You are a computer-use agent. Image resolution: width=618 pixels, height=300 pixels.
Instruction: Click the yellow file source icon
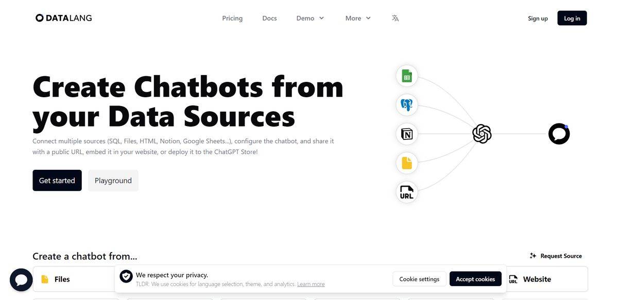[406, 163]
